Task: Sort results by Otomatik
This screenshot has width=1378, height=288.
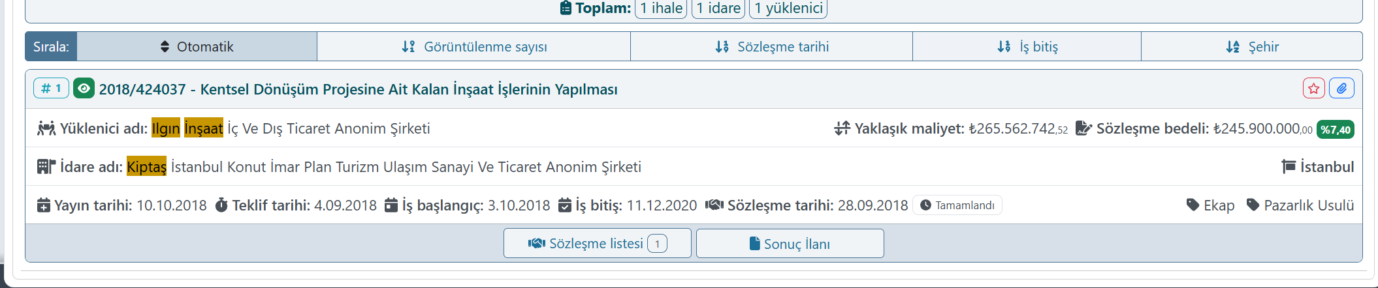Action: point(197,47)
